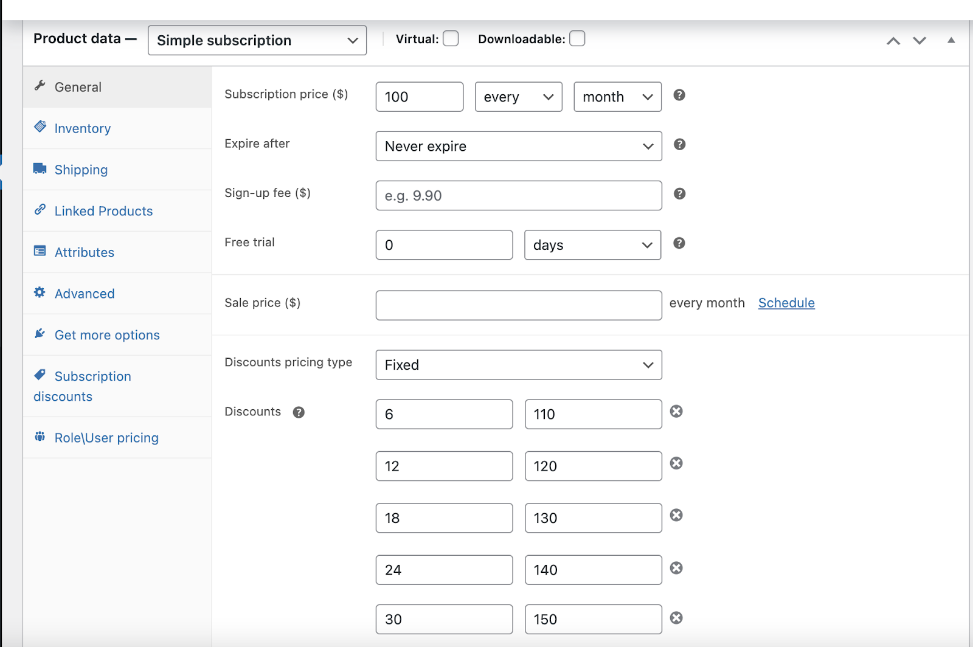The height and width of the screenshot is (647, 973).
Task: Move Product data panel up
Action: click(x=893, y=41)
